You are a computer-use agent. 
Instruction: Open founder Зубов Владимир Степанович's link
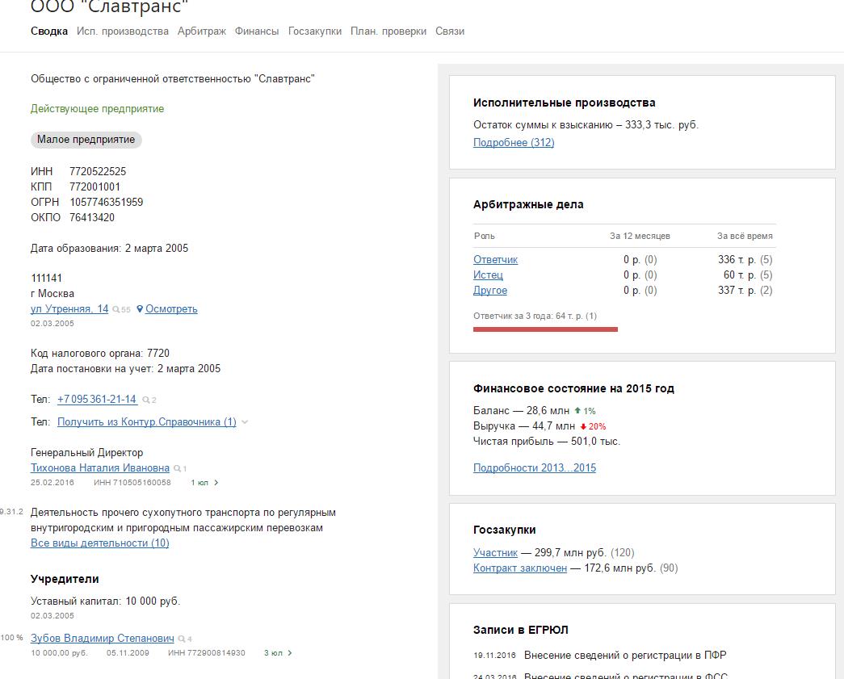(x=103, y=638)
